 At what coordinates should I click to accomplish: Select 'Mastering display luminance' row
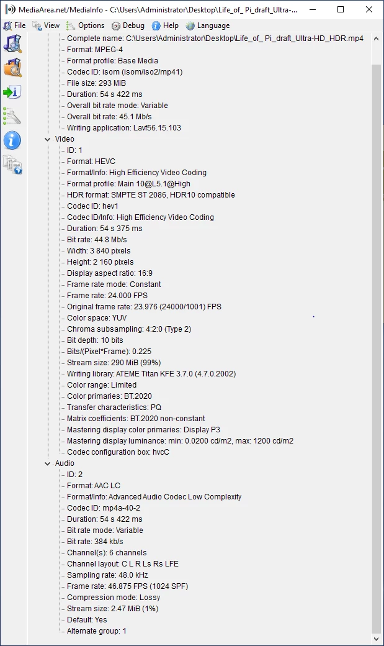180,441
